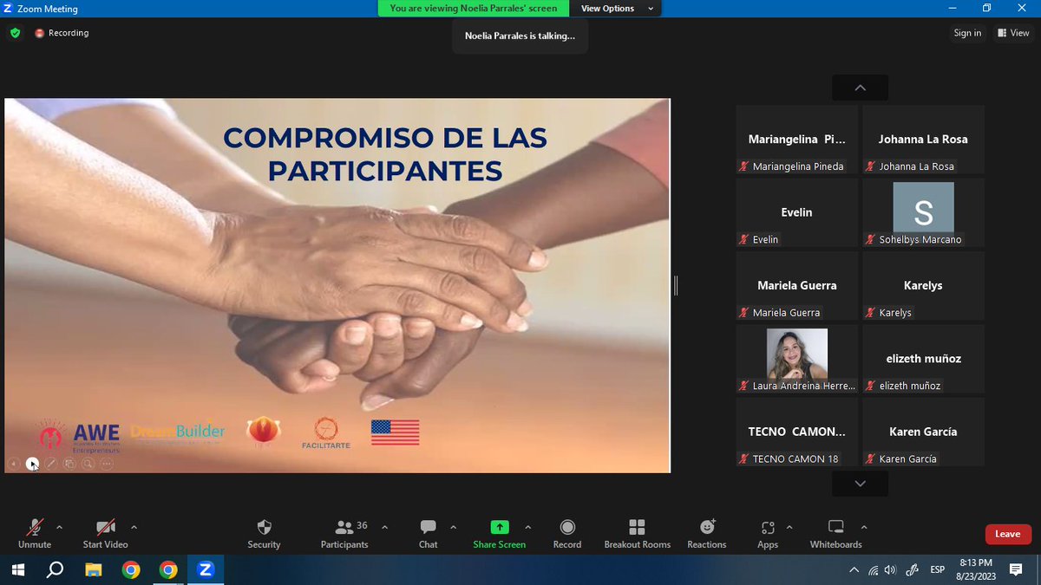Switch to the Zoom taskbar icon
1041x585 pixels.
[x=206, y=570]
